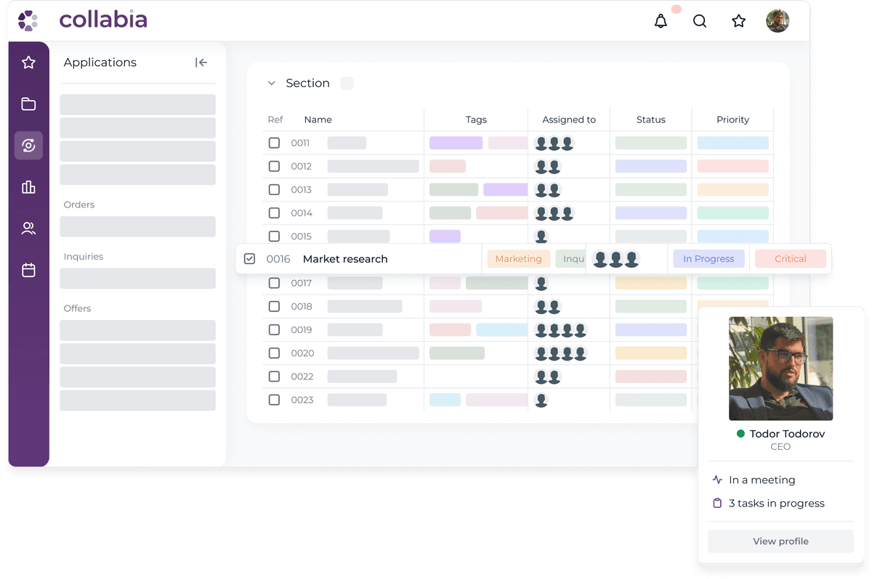This screenshot has width=872, height=579.
Task: Collapse the Applications panel with the arrow
Action: click(x=201, y=62)
